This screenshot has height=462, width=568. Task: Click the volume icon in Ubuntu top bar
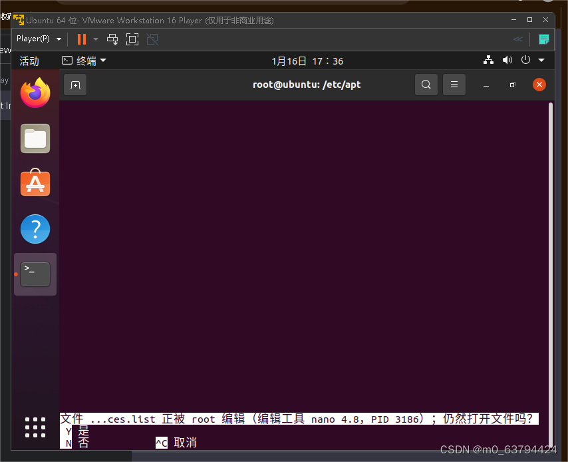[x=507, y=60]
